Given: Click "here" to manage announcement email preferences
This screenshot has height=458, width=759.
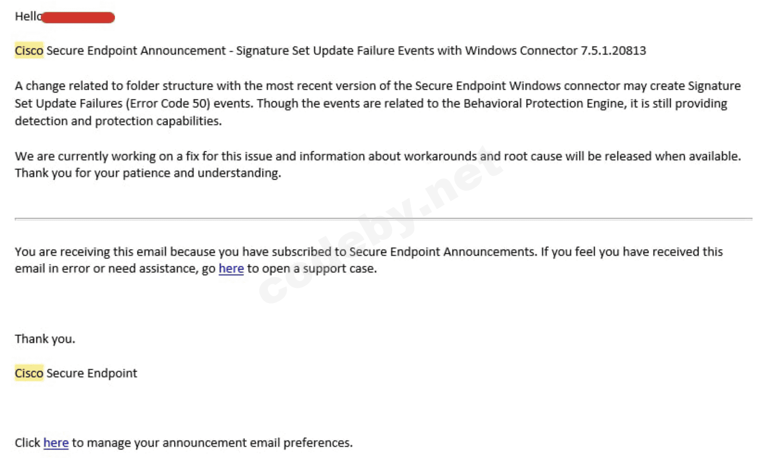Looking at the screenshot, I should (x=56, y=443).
